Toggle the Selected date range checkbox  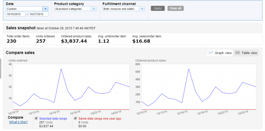coord(36,118)
